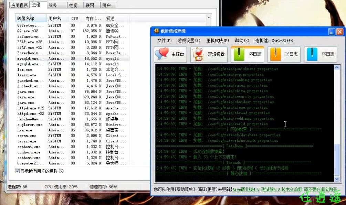Open the 文件(F) menu
Image resolution: width=346 pixels, height=205 pixels.
(164, 41)
